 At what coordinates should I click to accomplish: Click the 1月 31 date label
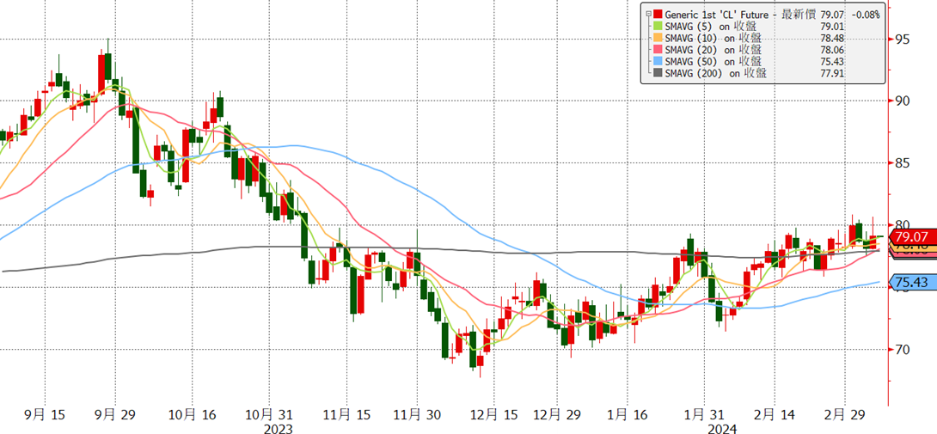[705, 413]
